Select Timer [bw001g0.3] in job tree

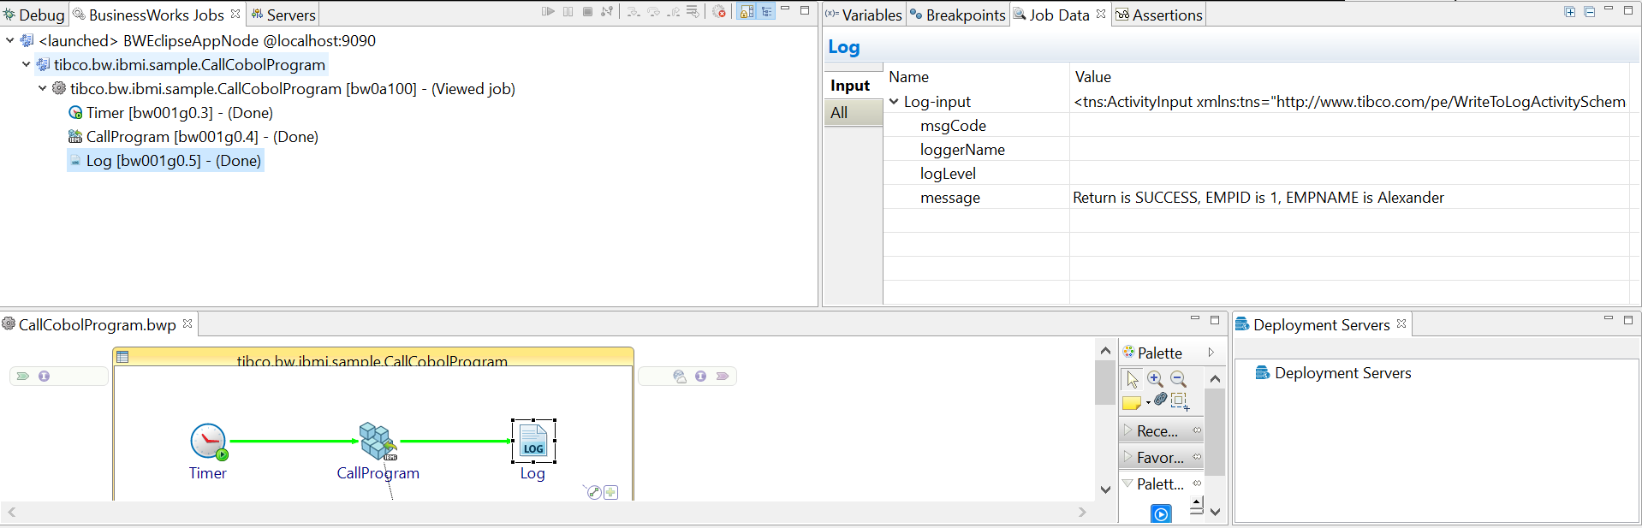[x=170, y=112]
